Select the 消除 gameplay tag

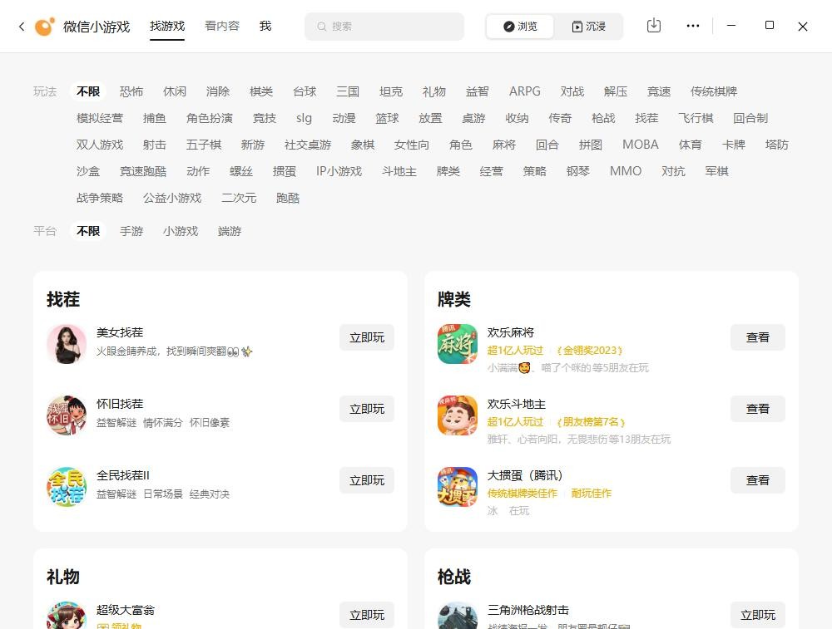(217, 91)
